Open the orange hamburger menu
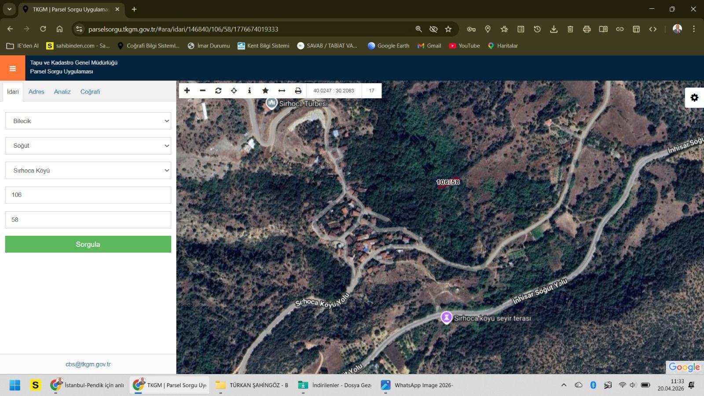Viewport: 704px width, 396px height. click(12, 68)
